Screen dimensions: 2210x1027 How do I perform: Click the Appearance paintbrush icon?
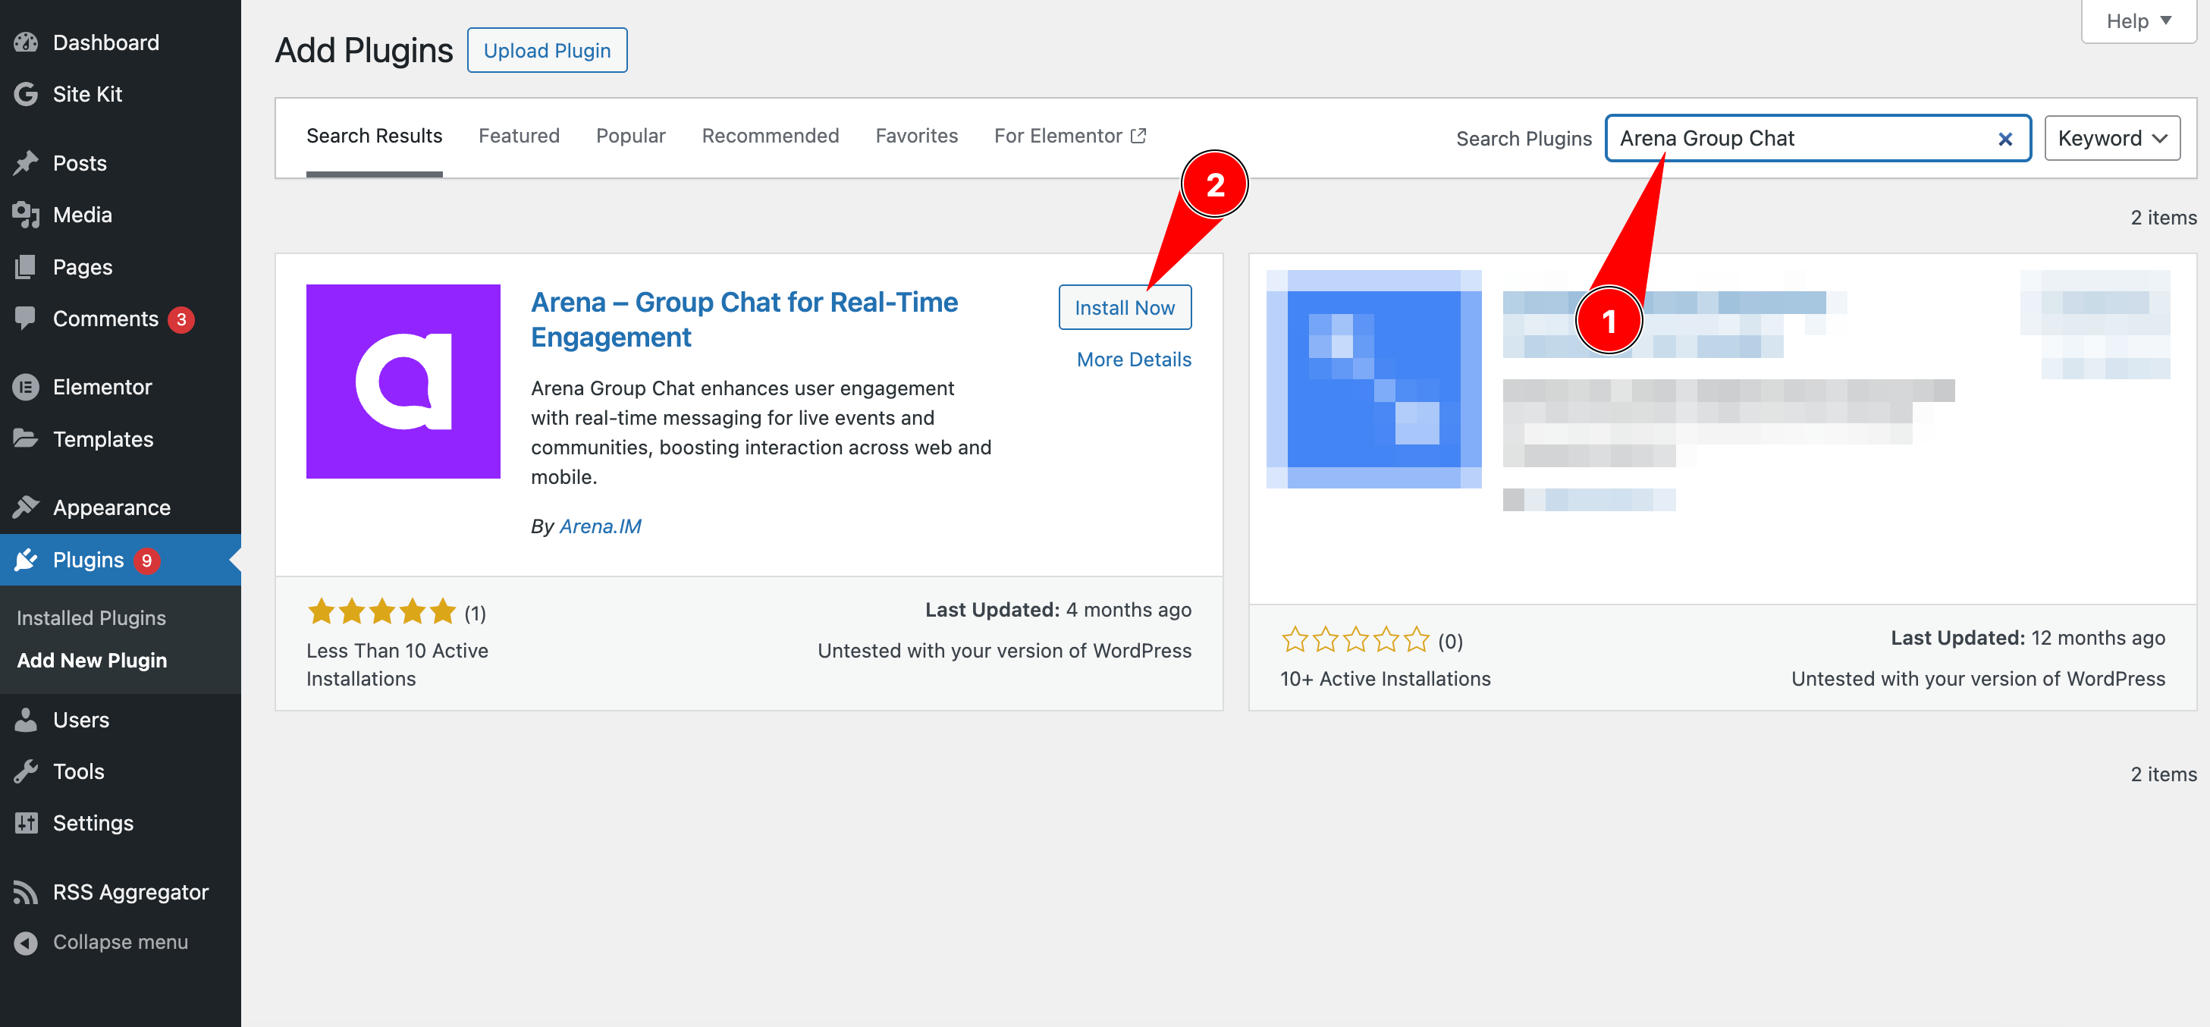26,507
